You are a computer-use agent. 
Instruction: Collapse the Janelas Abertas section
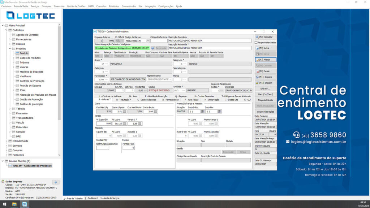(3, 161)
